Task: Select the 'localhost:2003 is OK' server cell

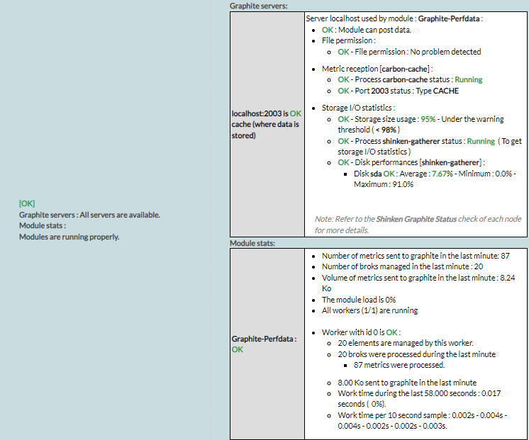Action: (x=266, y=124)
